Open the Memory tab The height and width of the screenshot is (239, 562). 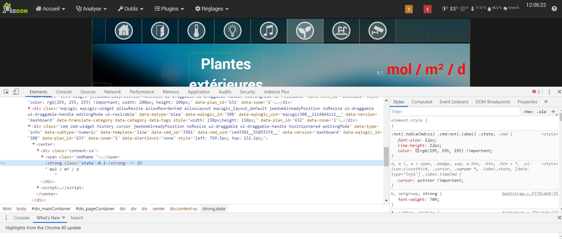(x=171, y=92)
